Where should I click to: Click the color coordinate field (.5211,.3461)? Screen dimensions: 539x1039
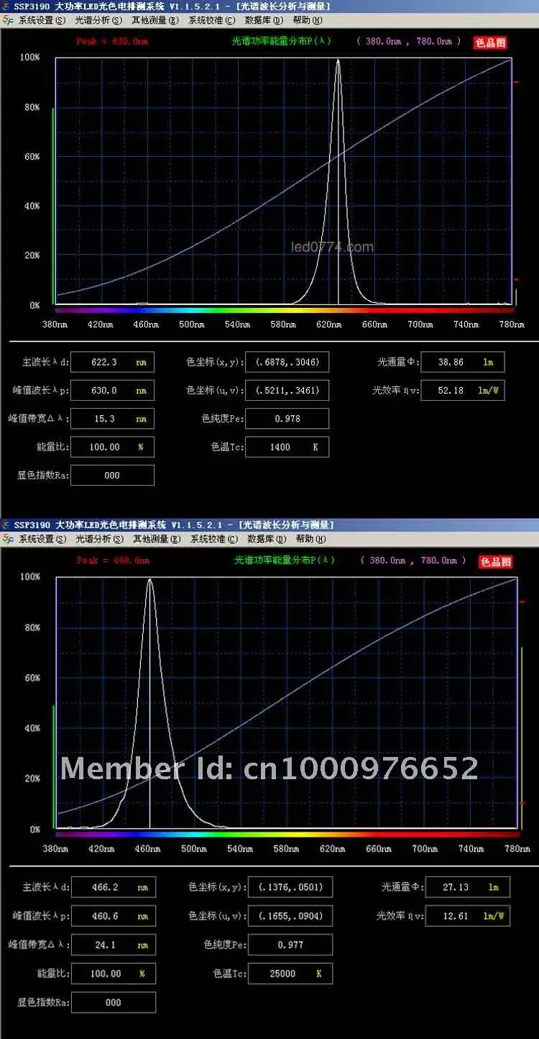(287, 391)
